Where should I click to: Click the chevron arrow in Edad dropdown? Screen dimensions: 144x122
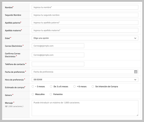point(135,38)
